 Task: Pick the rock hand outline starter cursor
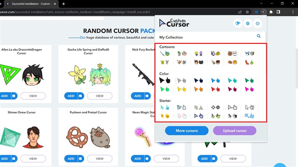249,108
